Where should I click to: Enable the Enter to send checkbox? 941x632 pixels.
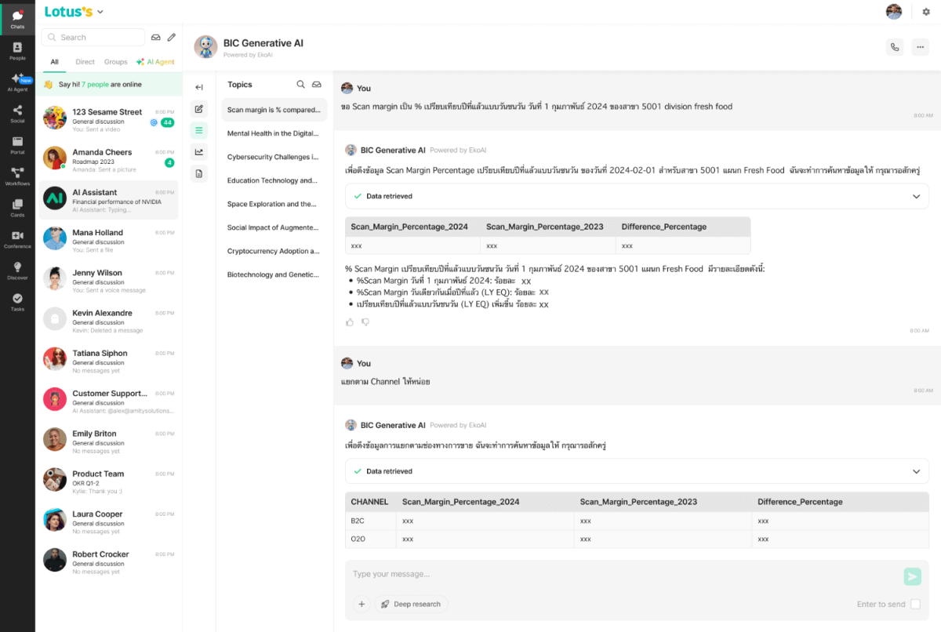(915, 604)
